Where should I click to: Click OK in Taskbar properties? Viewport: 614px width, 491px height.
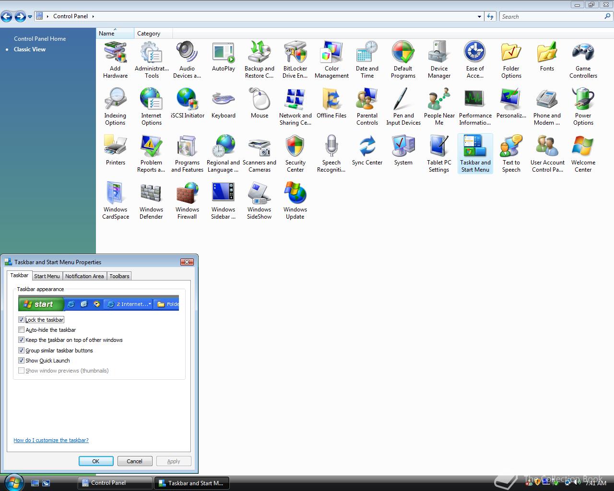[96, 461]
